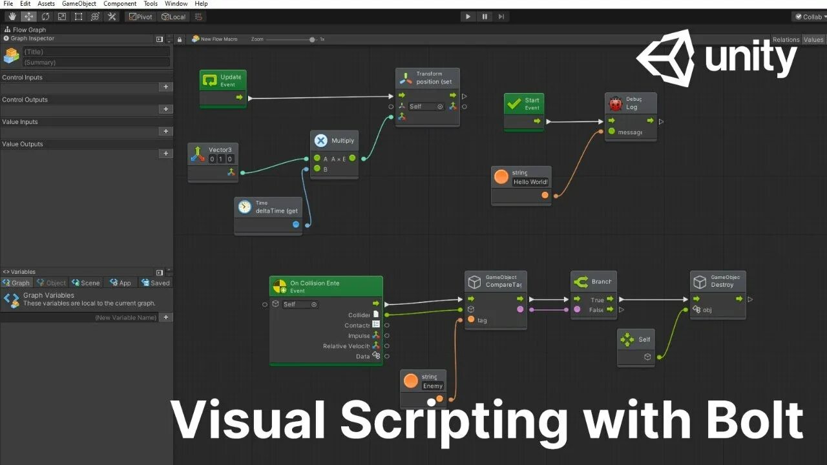Switch to Graph variables tab
Screen dimensions: 827x465
coord(16,283)
